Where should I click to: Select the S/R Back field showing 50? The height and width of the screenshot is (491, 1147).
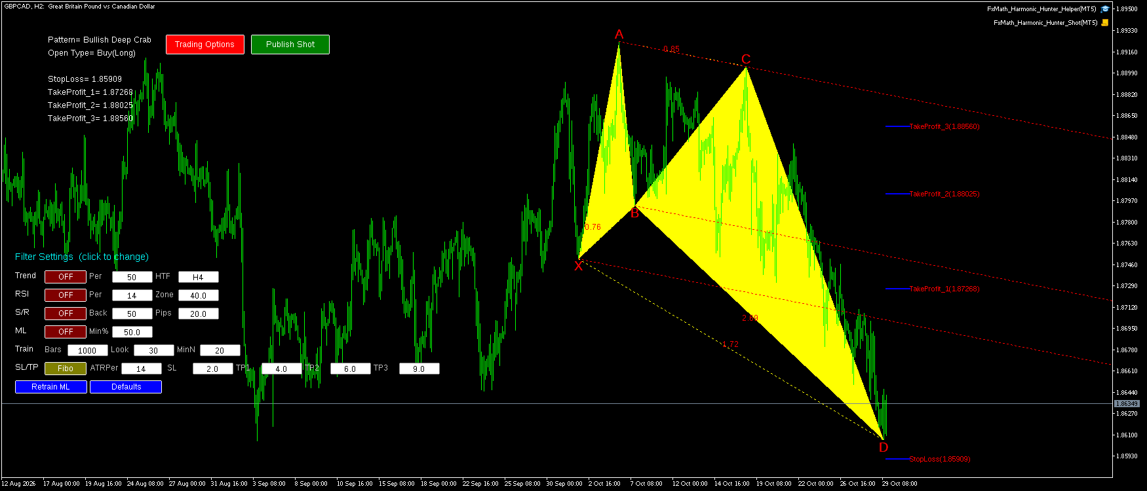132,314
